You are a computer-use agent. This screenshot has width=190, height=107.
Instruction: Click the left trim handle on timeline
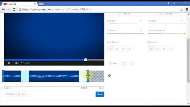click(3, 76)
